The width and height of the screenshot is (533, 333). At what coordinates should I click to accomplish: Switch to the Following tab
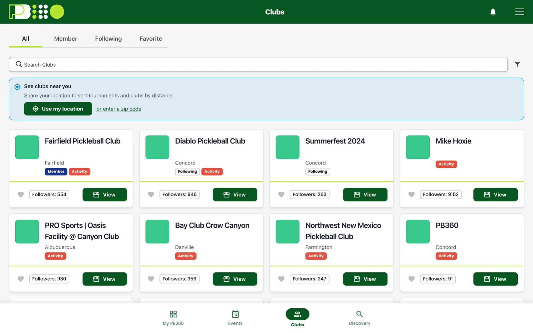tap(108, 39)
